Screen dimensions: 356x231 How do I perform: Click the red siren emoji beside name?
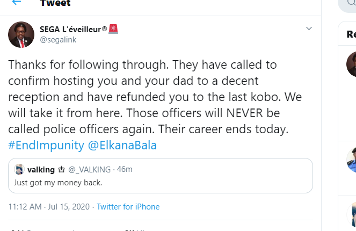(x=113, y=28)
